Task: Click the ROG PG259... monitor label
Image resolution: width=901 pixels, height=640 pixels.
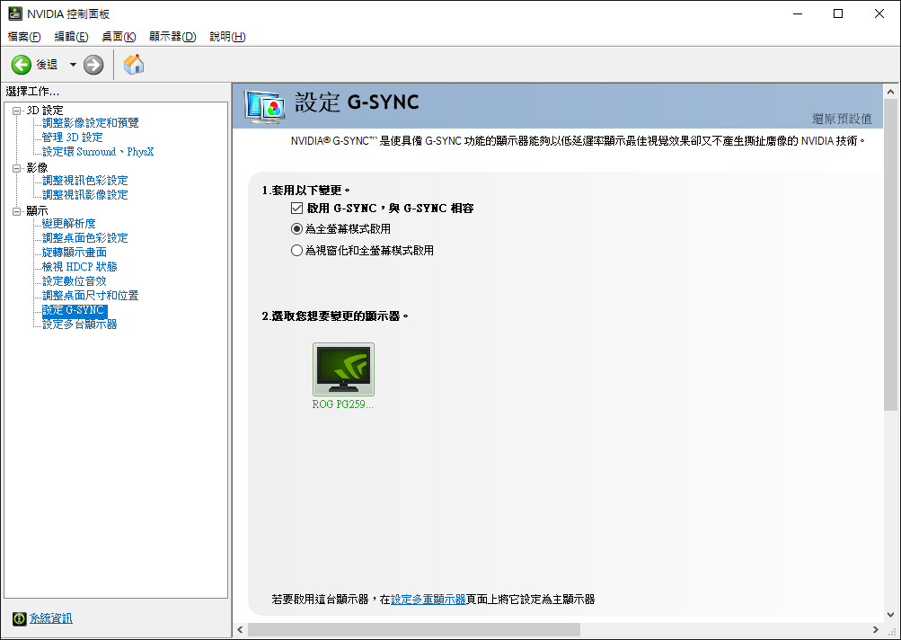Action: click(x=343, y=404)
